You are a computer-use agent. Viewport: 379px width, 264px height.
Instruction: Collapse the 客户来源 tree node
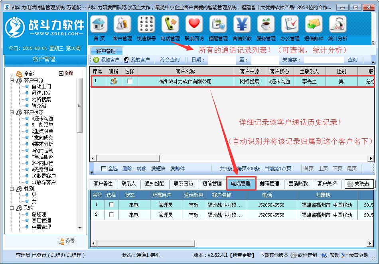click(12, 80)
